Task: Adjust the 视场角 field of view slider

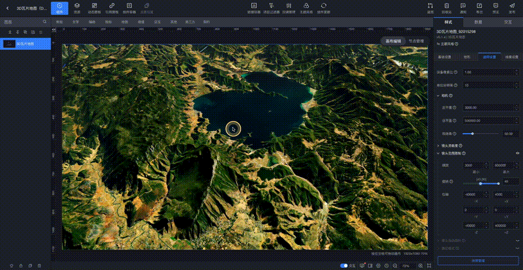Action: (472, 133)
